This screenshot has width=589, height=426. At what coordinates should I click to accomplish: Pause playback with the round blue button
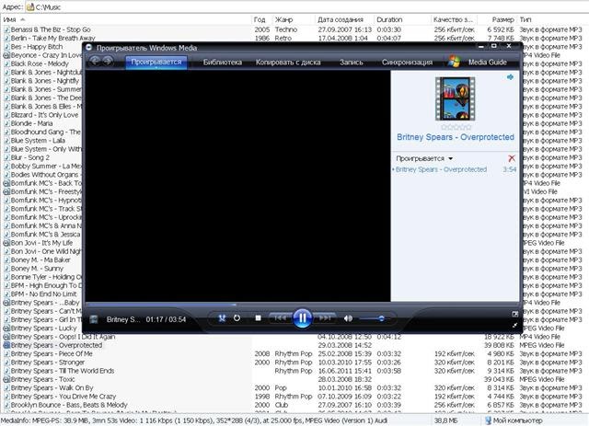(302, 318)
